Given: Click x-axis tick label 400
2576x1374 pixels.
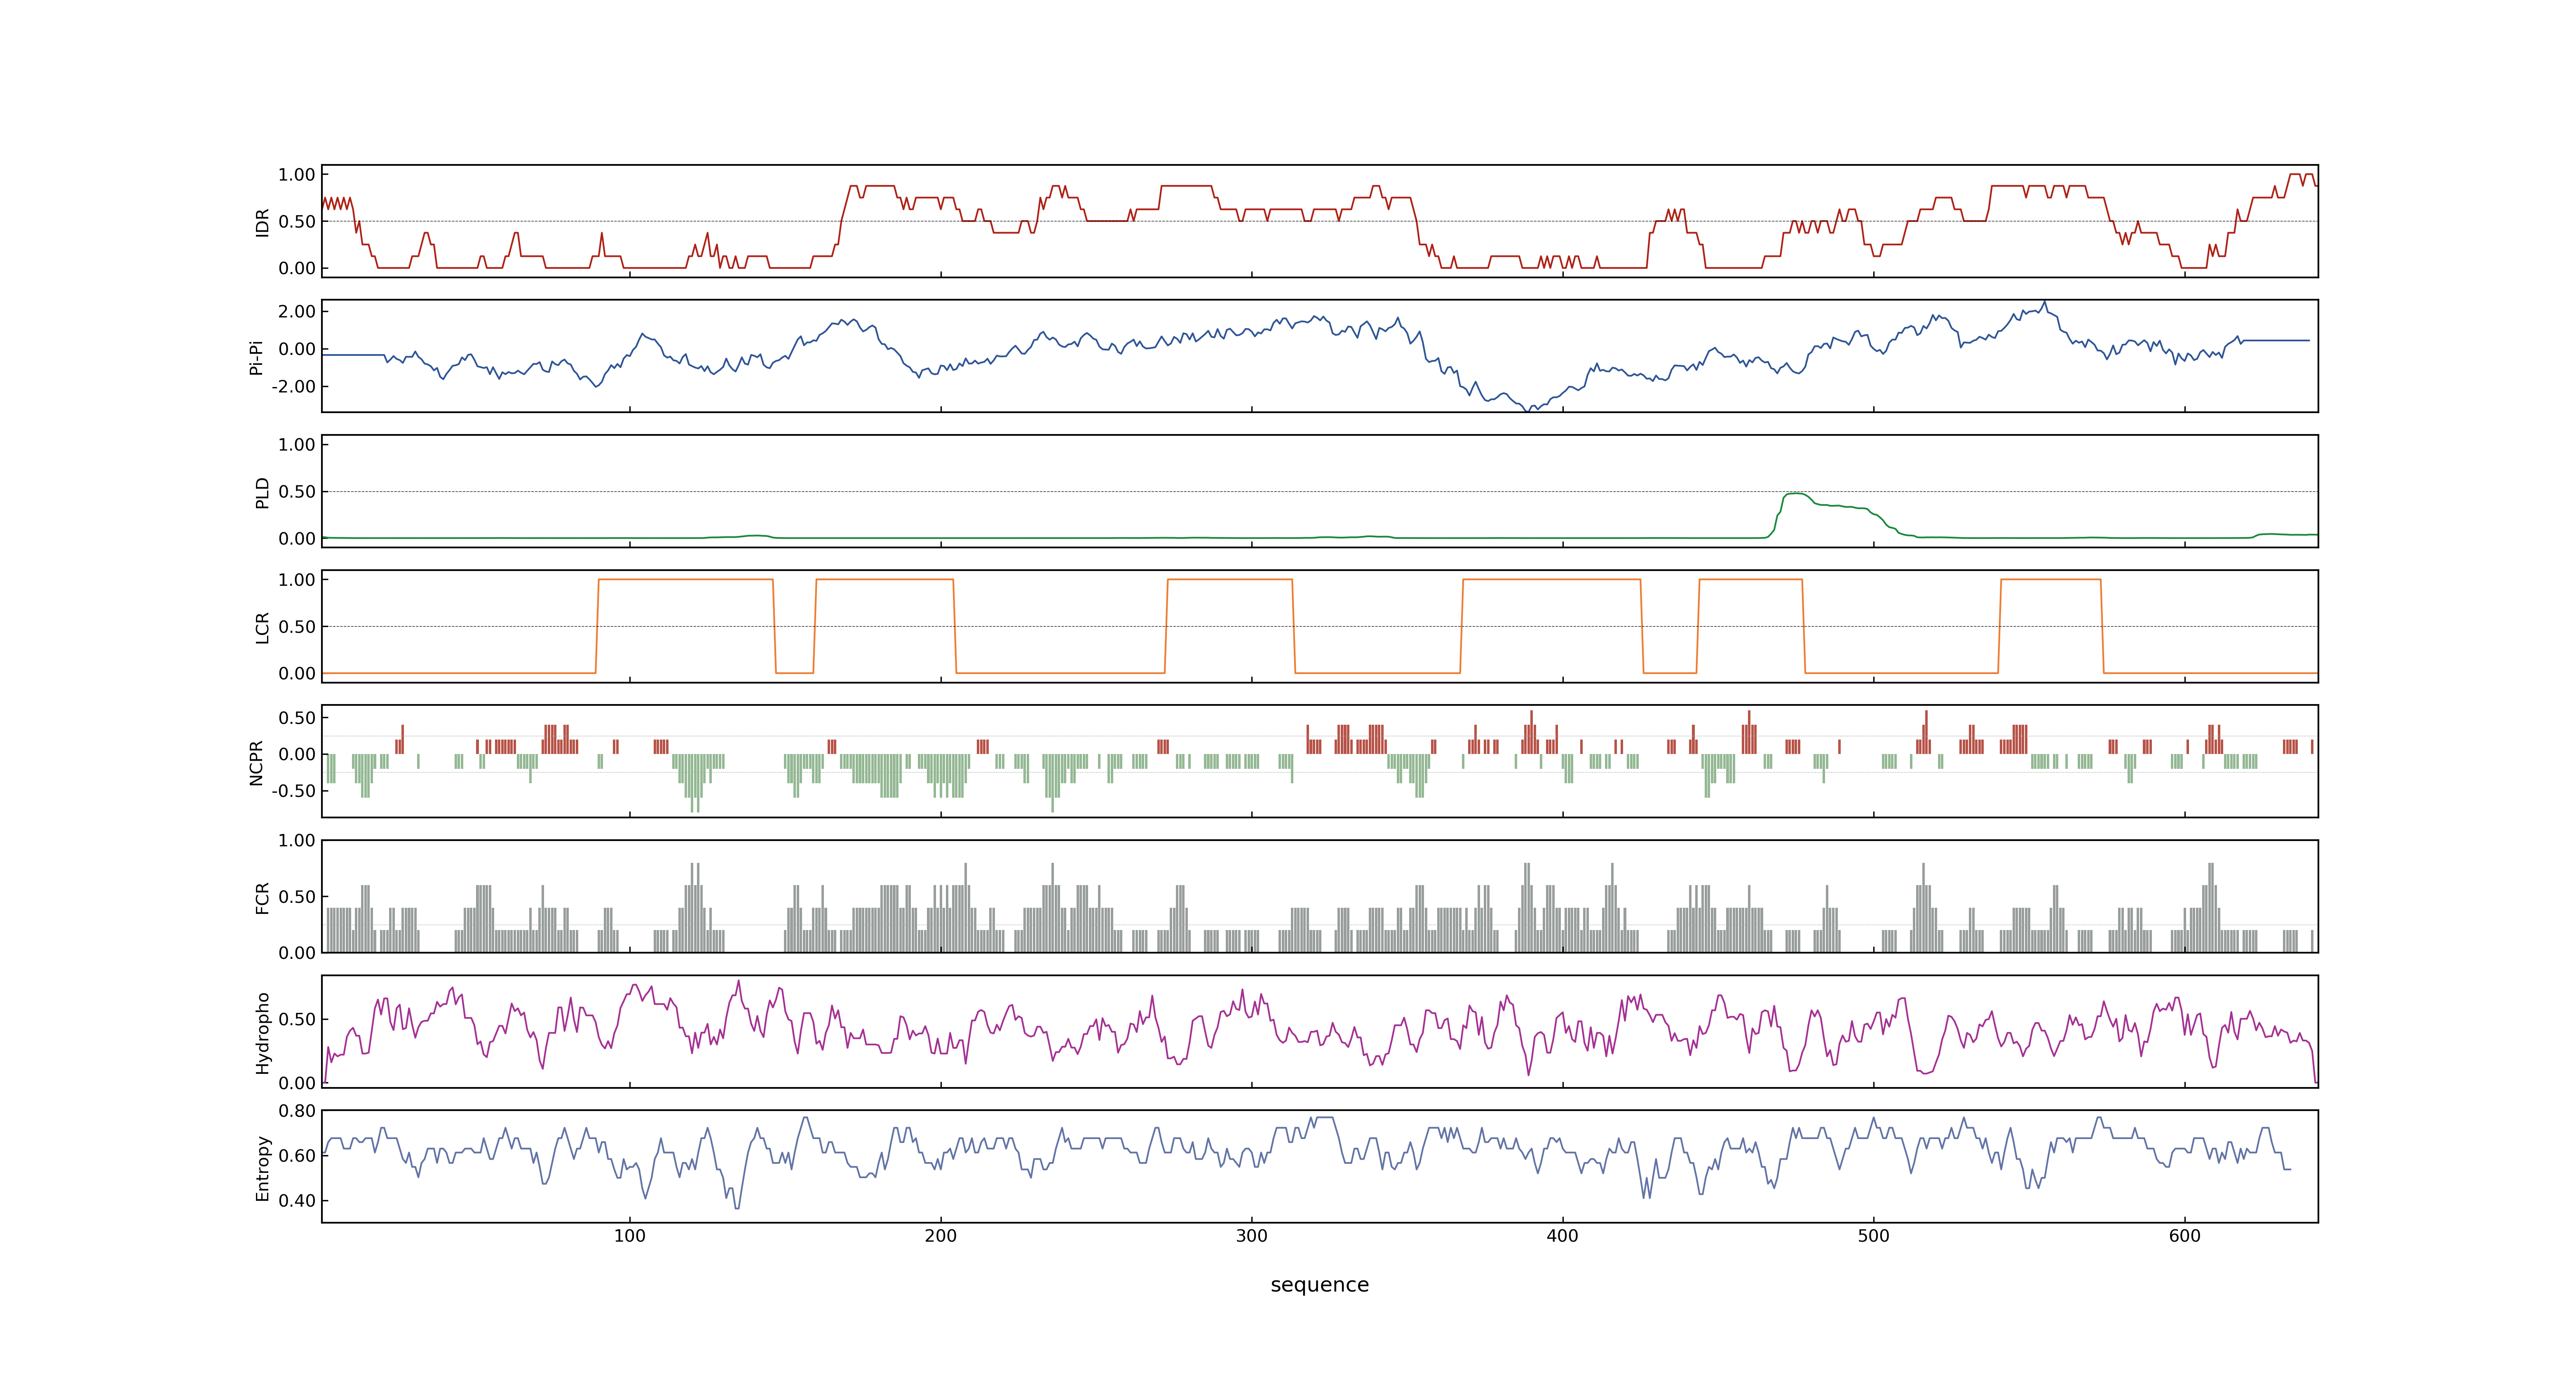Looking at the screenshot, I should tap(1562, 1236).
